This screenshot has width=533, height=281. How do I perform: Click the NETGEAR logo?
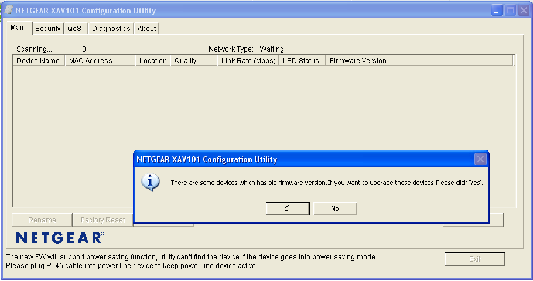[x=60, y=238]
